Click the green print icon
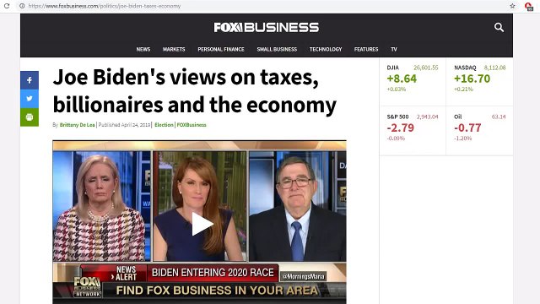540x304 pixels. tap(30, 117)
